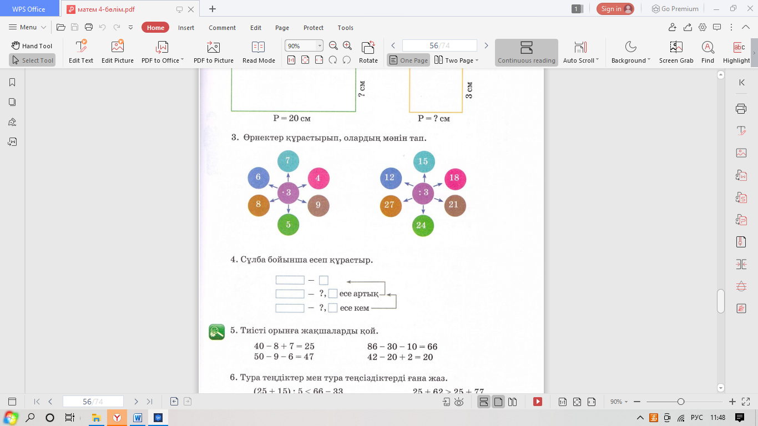Expand the Two Page dropdown

click(456, 60)
